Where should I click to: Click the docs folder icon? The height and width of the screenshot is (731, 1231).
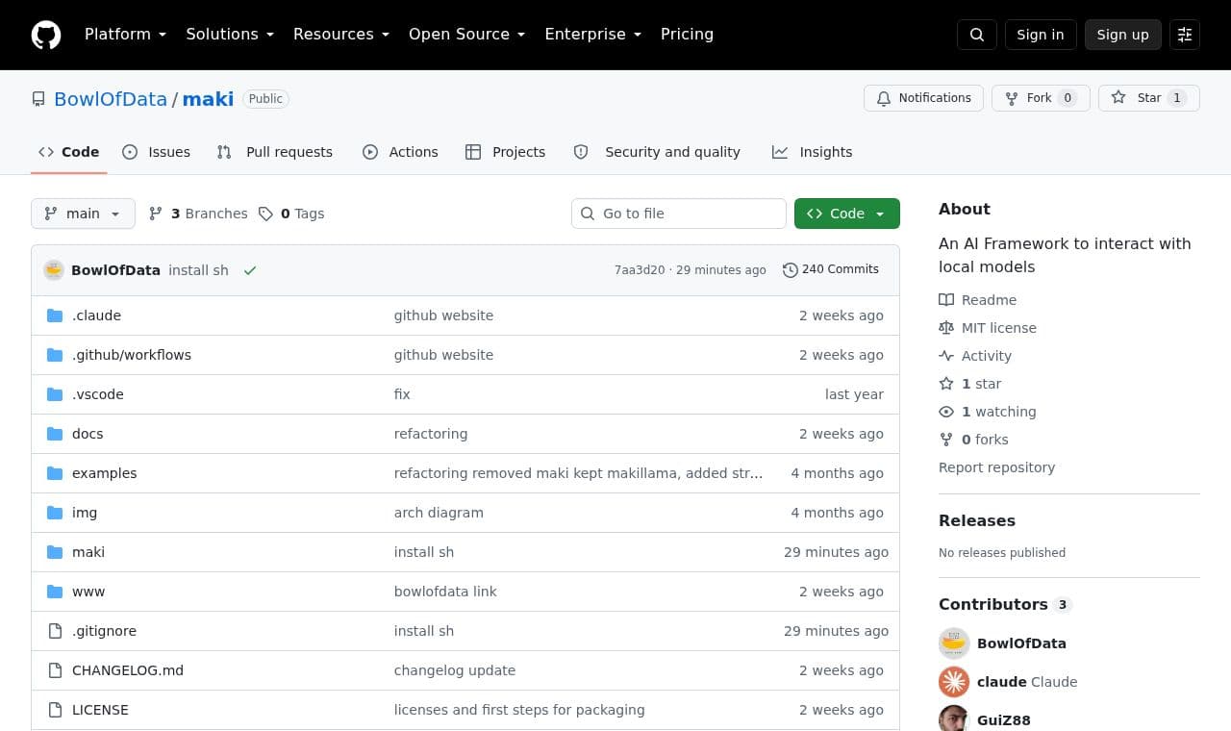[55, 434]
